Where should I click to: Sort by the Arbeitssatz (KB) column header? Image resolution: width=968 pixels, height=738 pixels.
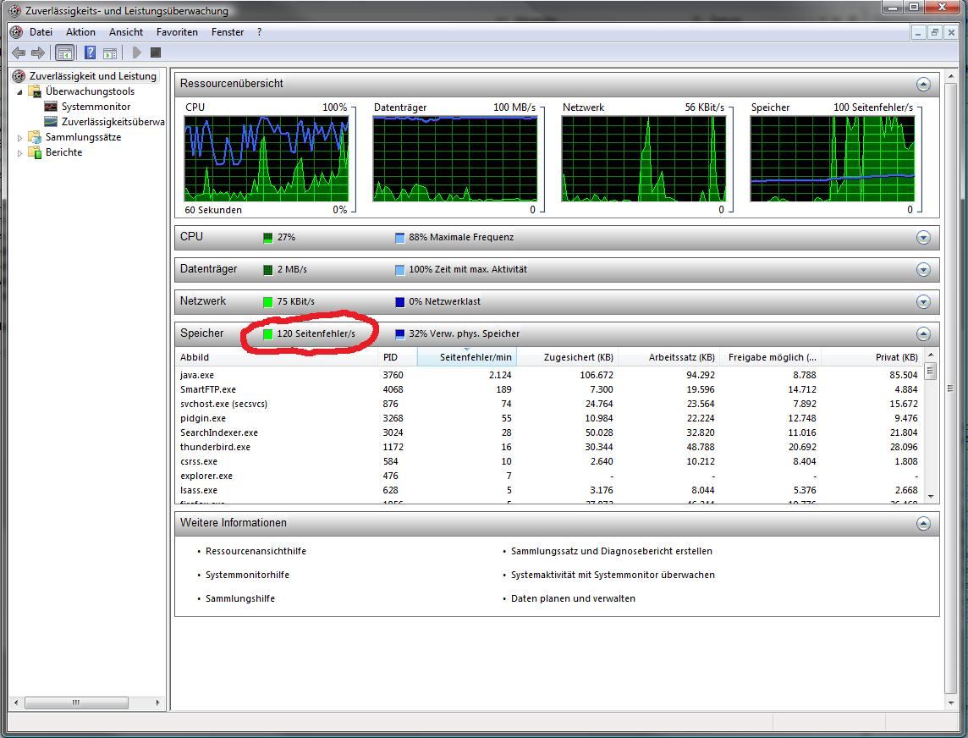pyautogui.click(x=669, y=357)
